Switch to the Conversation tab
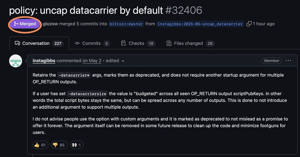The image size is (300, 157). click(x=39, y=43)
